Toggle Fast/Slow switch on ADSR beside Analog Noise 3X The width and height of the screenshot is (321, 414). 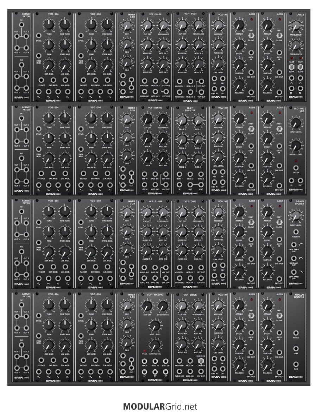[279, 315]
